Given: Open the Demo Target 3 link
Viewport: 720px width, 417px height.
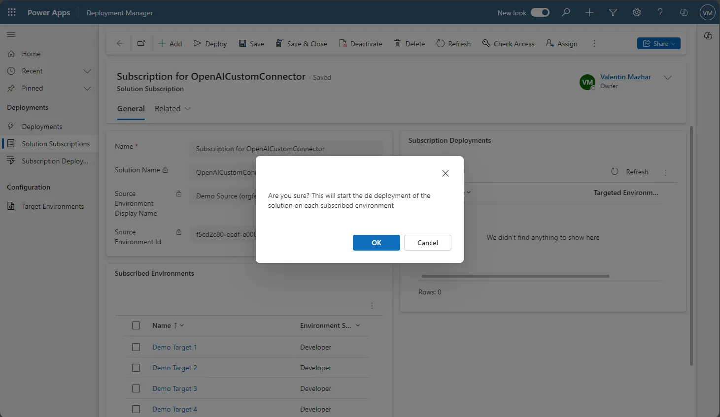Looking at the screenshot, I should point(174,388).
